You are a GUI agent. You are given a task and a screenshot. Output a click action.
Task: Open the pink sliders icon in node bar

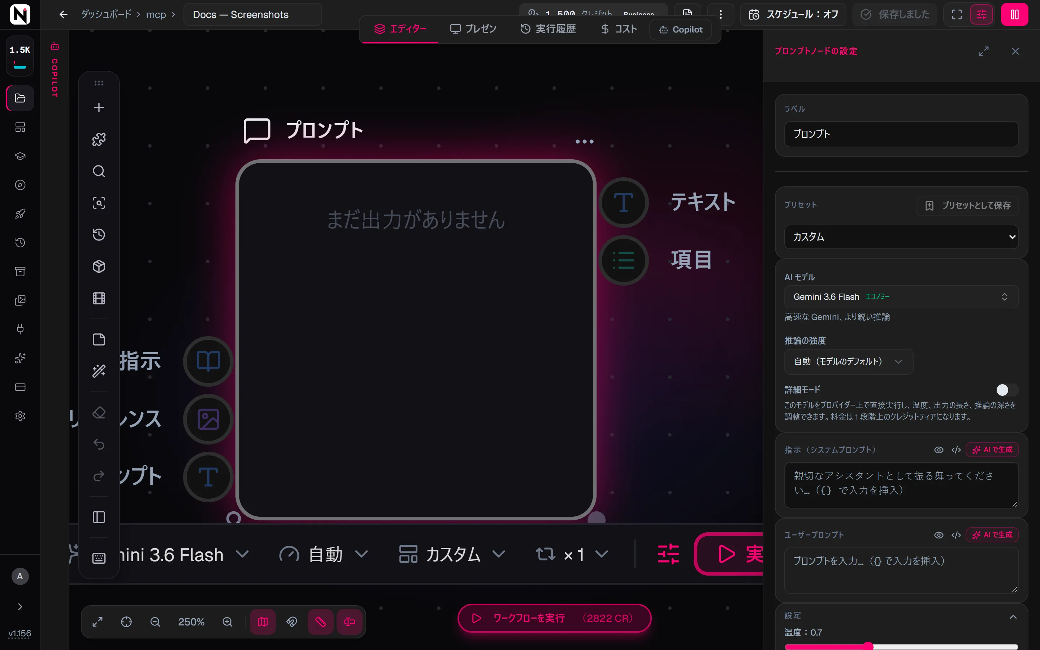click(x=668, y=554)
